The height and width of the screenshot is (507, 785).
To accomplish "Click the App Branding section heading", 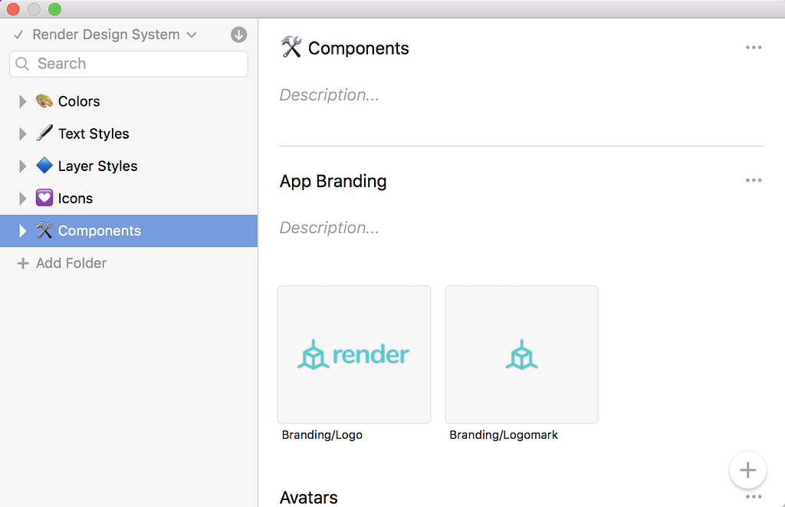I will click(333, 181).
